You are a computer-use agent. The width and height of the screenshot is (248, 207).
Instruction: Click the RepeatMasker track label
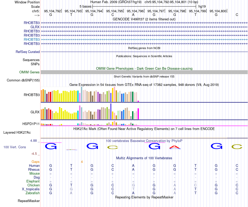tap(29, 201)
